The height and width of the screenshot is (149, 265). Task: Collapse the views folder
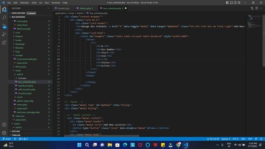(30, 71)
